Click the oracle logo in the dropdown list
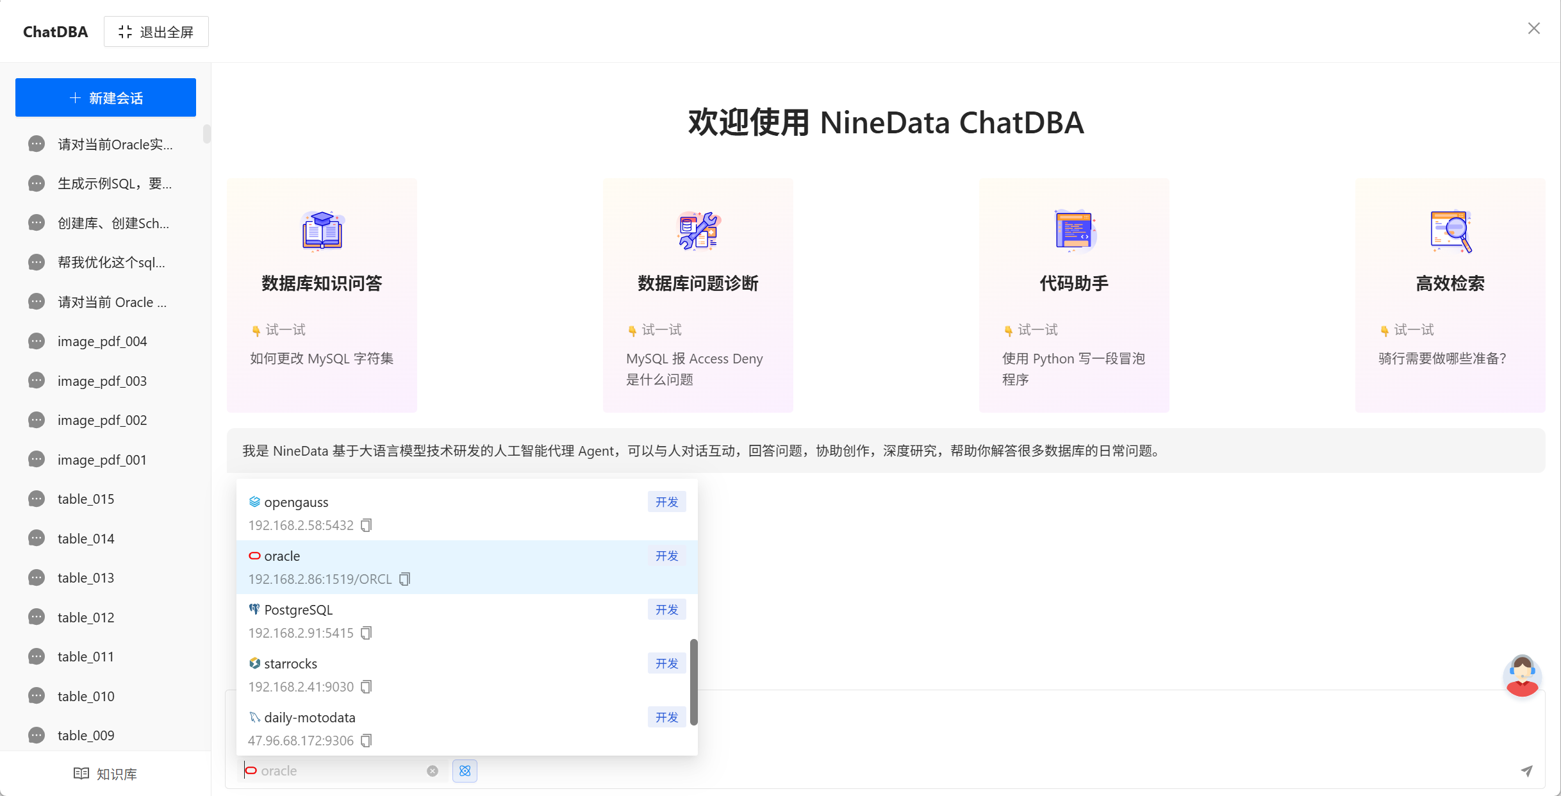Image resolution: width=1561 pixels, height=796 pixels. (x=254, y=556)
